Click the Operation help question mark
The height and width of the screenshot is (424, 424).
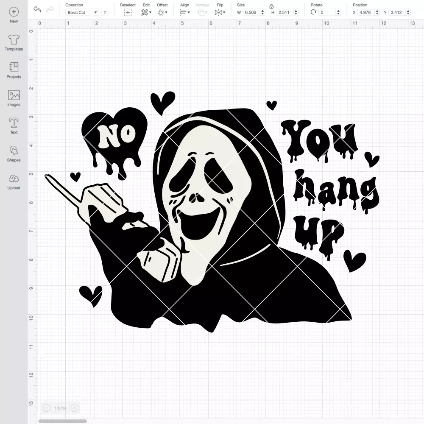(x=105, y=12)
